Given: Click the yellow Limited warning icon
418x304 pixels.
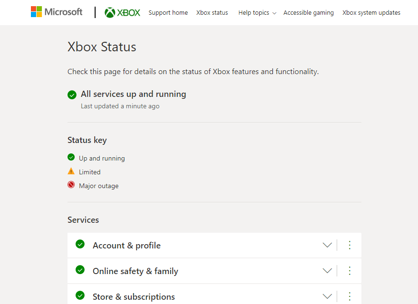Looking at the screenshot, I should (71, 171).
